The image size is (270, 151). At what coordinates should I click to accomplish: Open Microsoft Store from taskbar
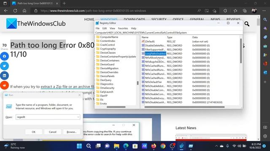point(135,146)
